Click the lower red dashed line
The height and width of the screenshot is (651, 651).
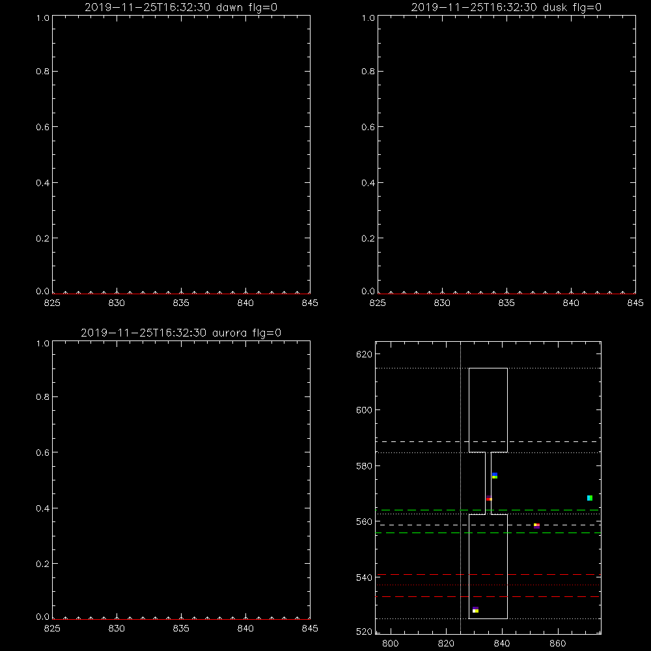(x=488, y=596)
